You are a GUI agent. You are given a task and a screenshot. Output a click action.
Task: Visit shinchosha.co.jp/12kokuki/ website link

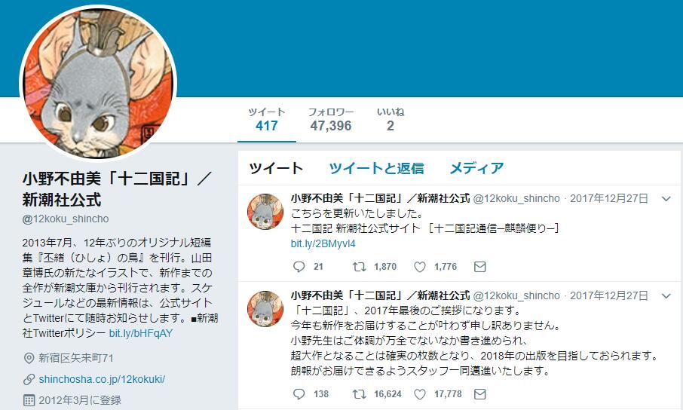102,379
